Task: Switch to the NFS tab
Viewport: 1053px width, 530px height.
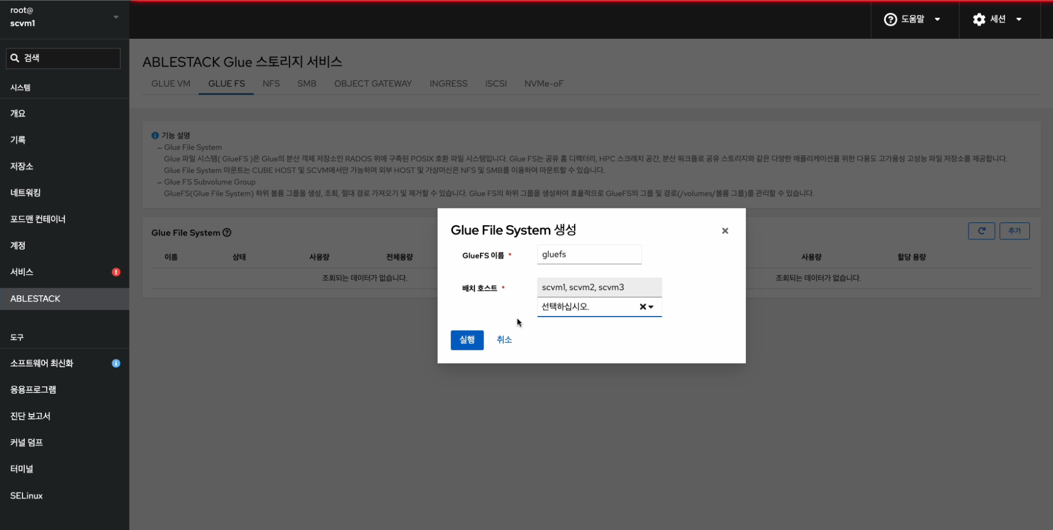Action: click(x=271, y=84)
